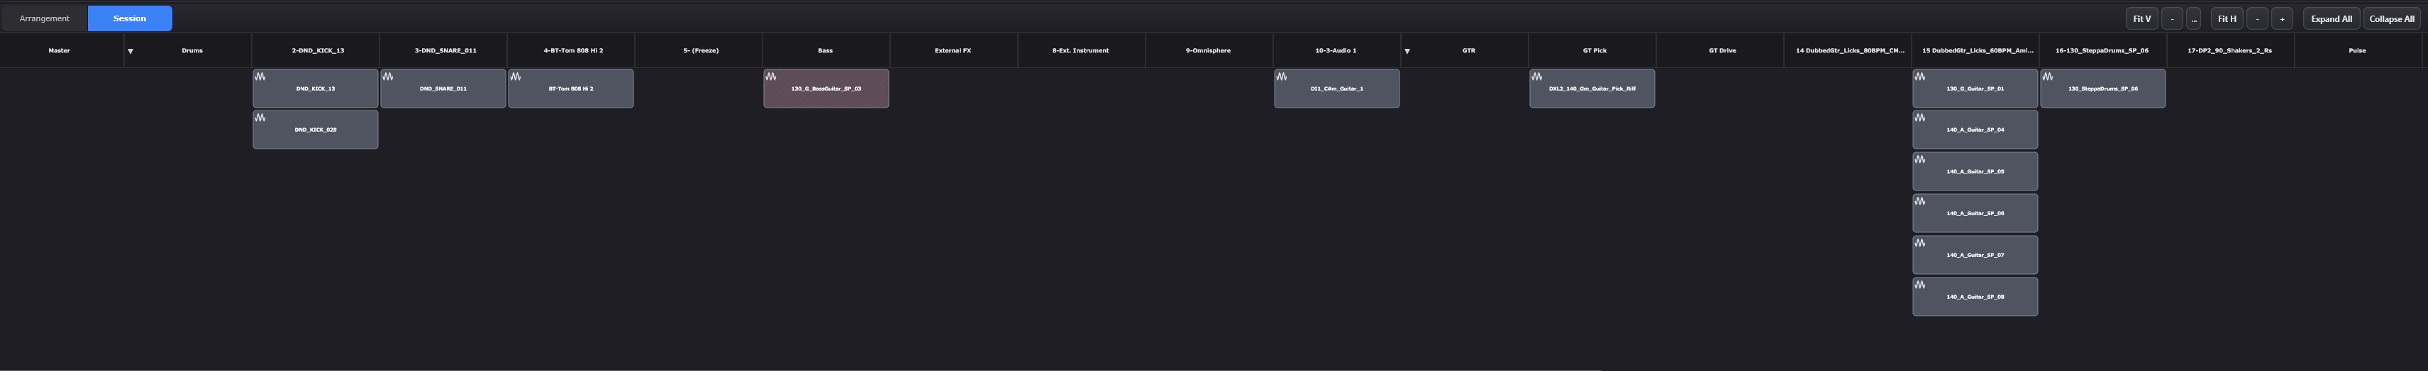Select the Session tab
Viewport: 2428px width, 371px height.
pyautogui.click(x=130, y=19)
